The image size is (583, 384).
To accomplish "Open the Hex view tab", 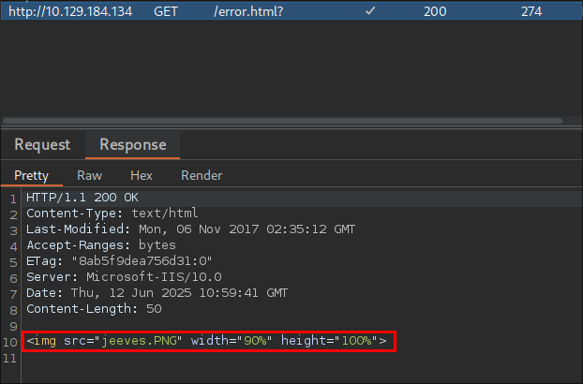I will [142, 175].
